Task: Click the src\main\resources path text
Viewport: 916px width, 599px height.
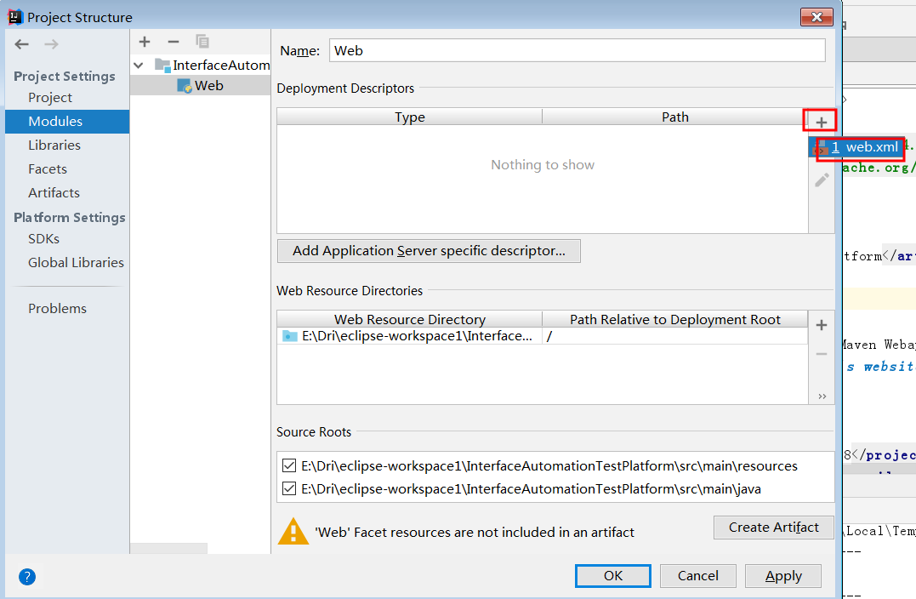Action: pyautogui.click(x=549, y=465)
